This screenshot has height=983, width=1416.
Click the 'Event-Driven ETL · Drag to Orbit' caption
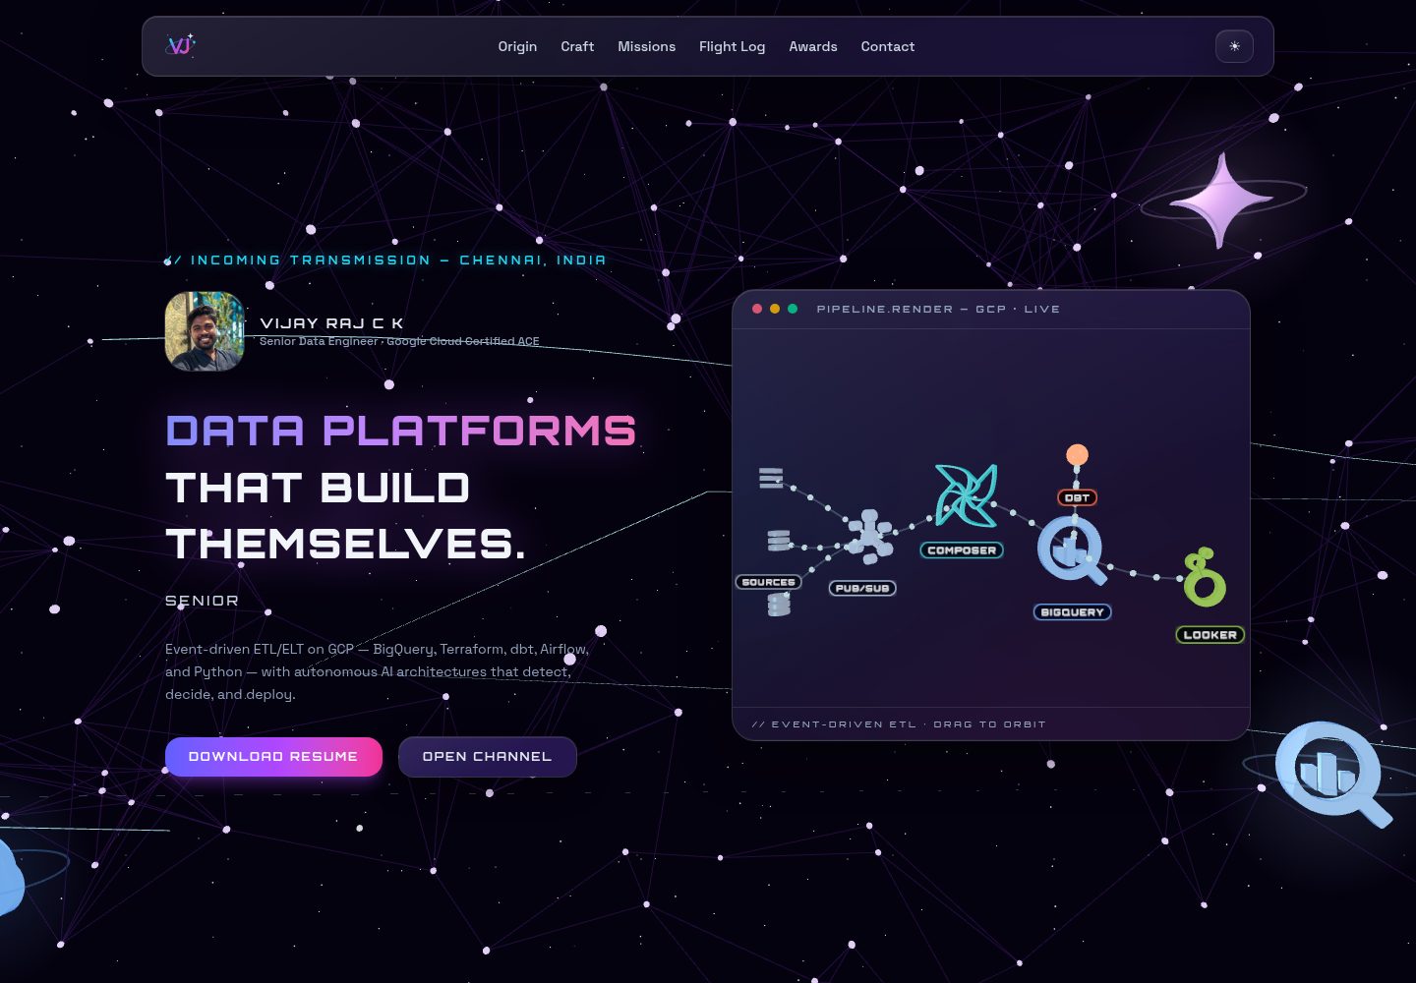(899, 724)
